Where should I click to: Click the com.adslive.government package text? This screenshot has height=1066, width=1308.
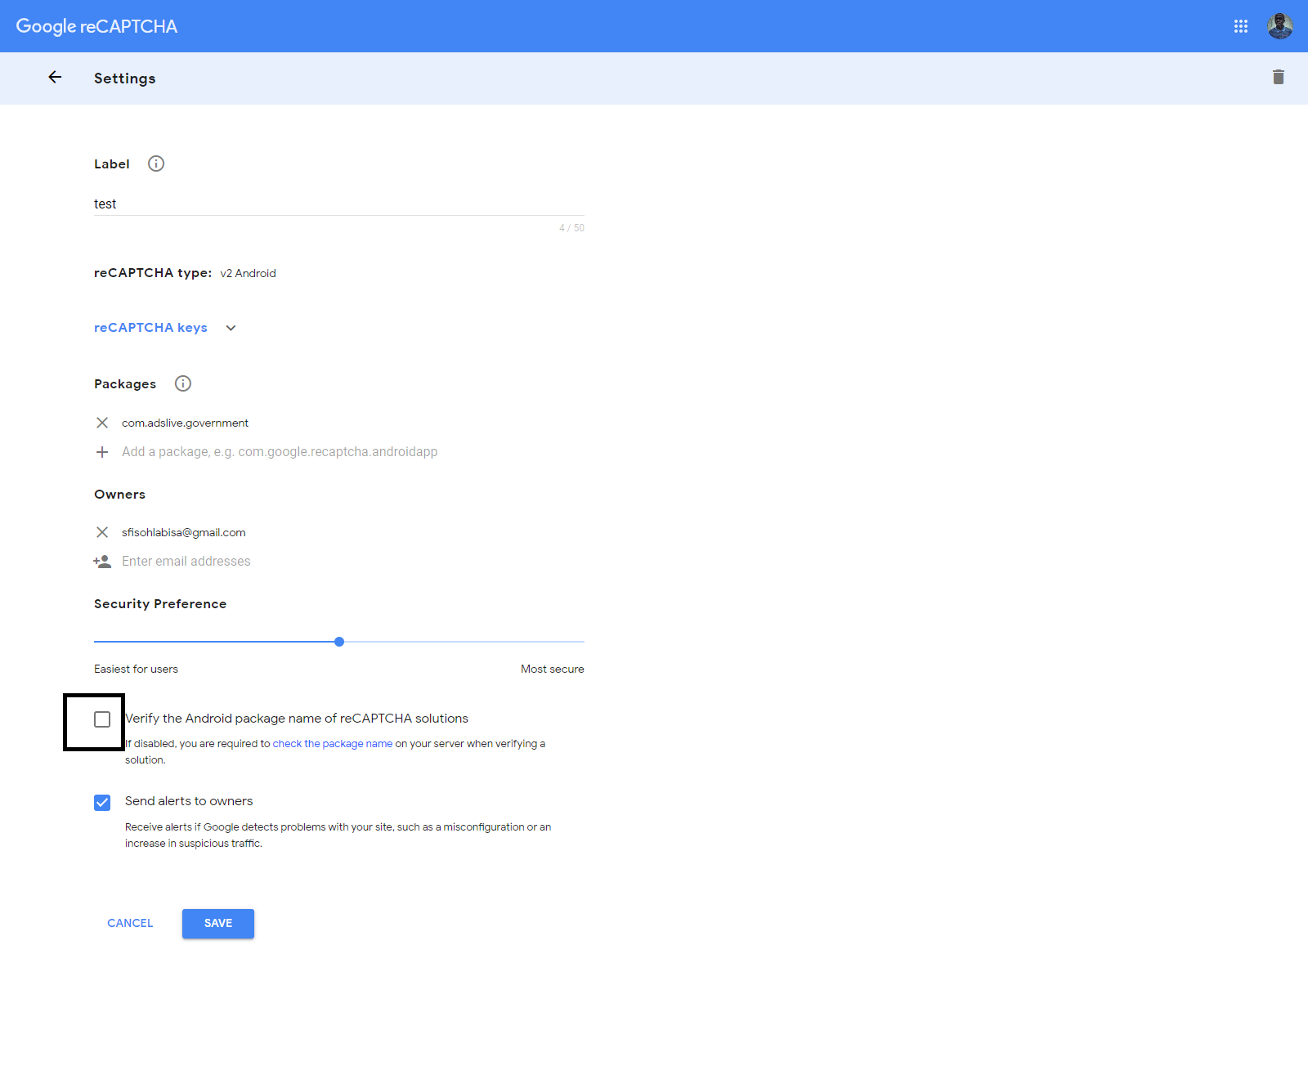tap(186, 423)
